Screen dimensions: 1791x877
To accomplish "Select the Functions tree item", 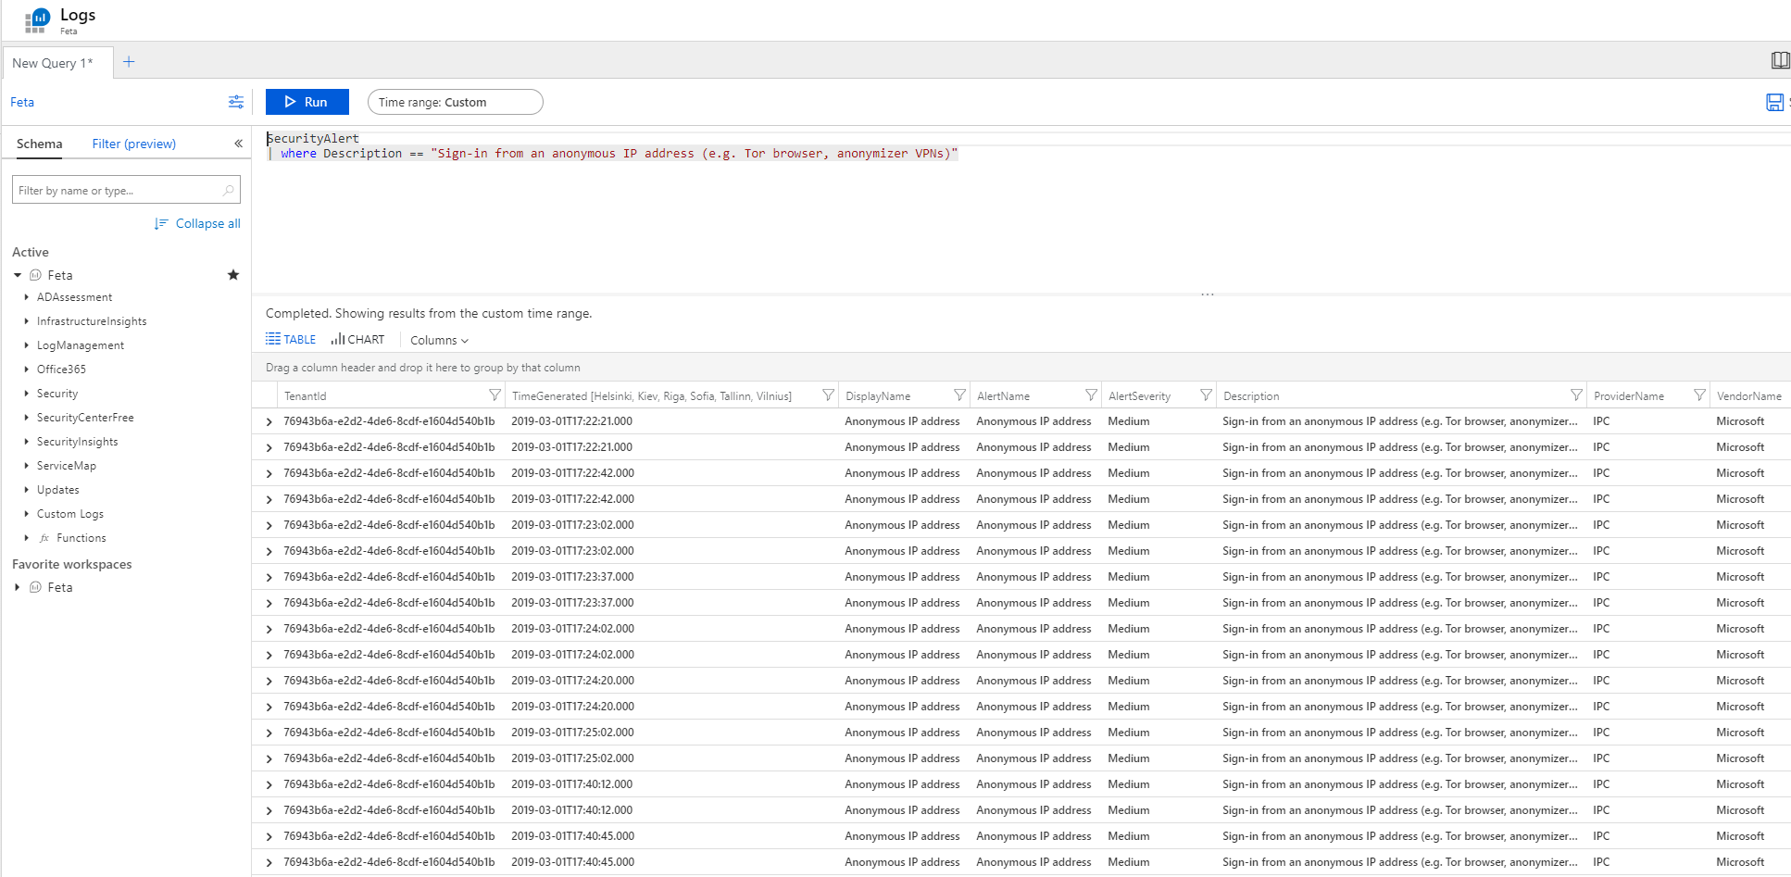I will (x=81, y=538).
